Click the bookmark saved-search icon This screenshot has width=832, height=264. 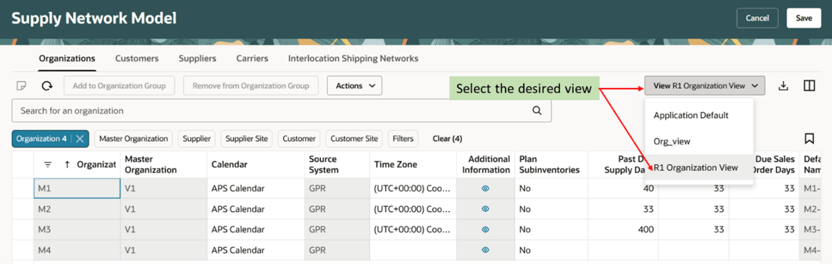810,139
